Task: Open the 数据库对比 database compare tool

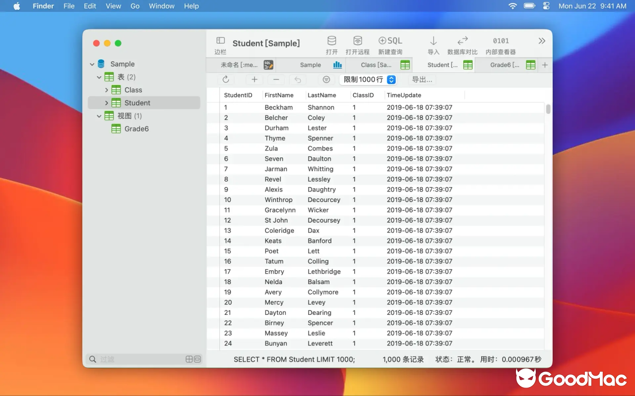Action: coord(462,41)
